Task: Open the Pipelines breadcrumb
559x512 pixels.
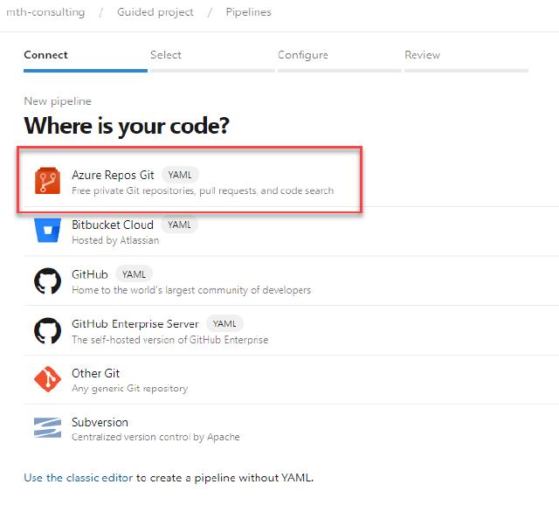Action: click(x=248, y=12)
